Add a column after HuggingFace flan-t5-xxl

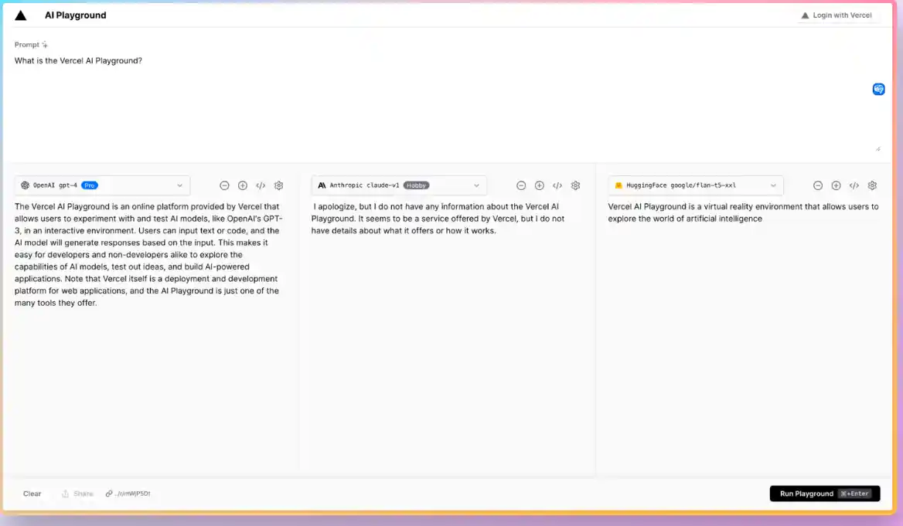836,185
